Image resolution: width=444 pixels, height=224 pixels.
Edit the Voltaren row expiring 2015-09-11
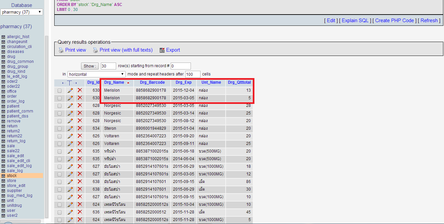pyautogui.click(x=70, y=144)
